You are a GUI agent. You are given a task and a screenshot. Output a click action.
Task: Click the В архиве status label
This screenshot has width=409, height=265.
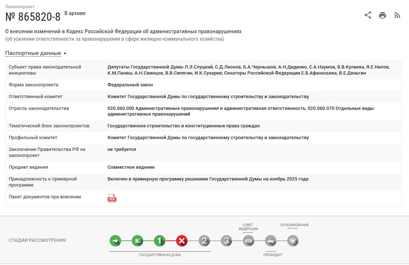(74, 13)
